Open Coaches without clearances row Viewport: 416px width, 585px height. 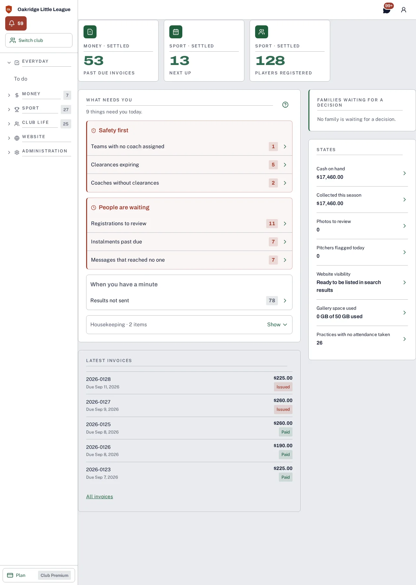coord(189,183)
